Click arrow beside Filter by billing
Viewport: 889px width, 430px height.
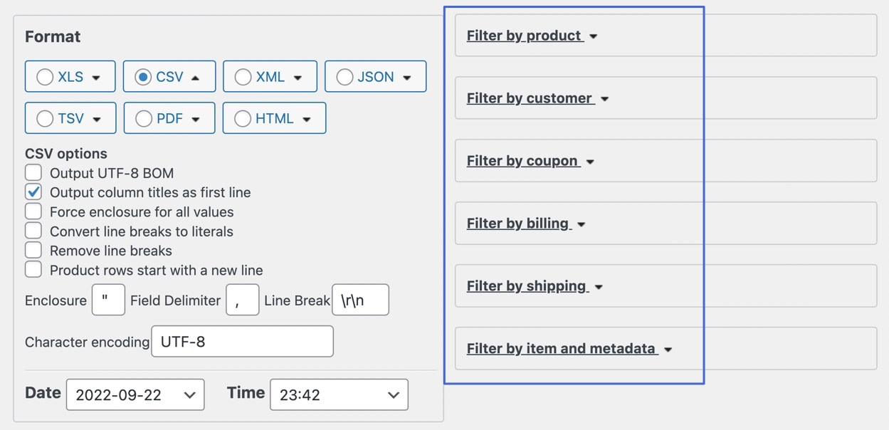582,224
